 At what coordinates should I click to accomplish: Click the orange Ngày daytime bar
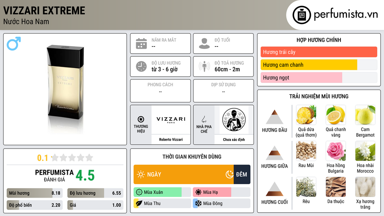click(x=184, y=174)
